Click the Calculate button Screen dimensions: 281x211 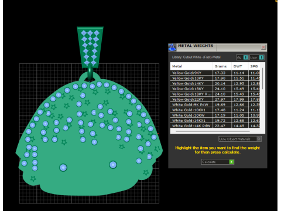pyautogui.click(x=218, y=162)
